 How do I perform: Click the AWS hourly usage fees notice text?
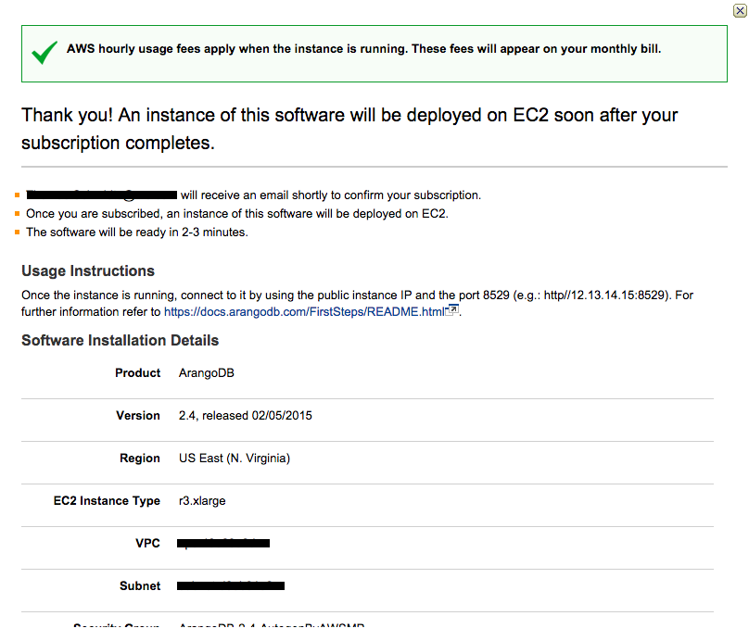pos(363,49)
